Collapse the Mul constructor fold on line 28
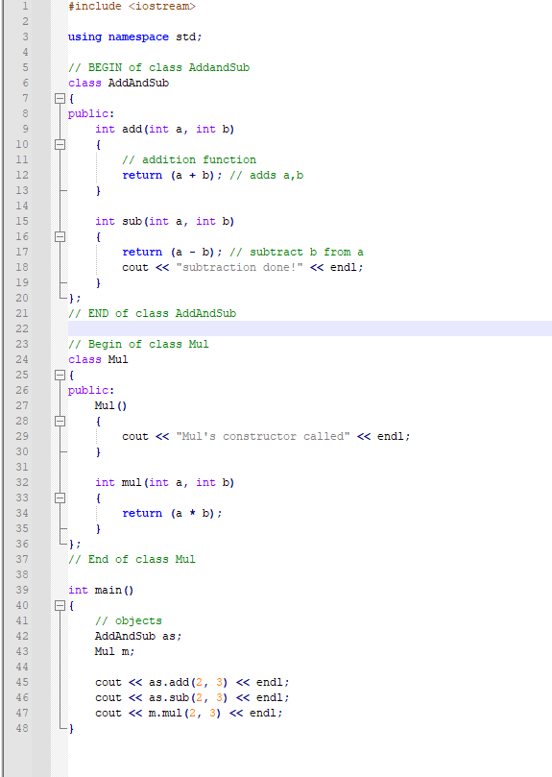 pyautogui.click(x=60, y=421)
